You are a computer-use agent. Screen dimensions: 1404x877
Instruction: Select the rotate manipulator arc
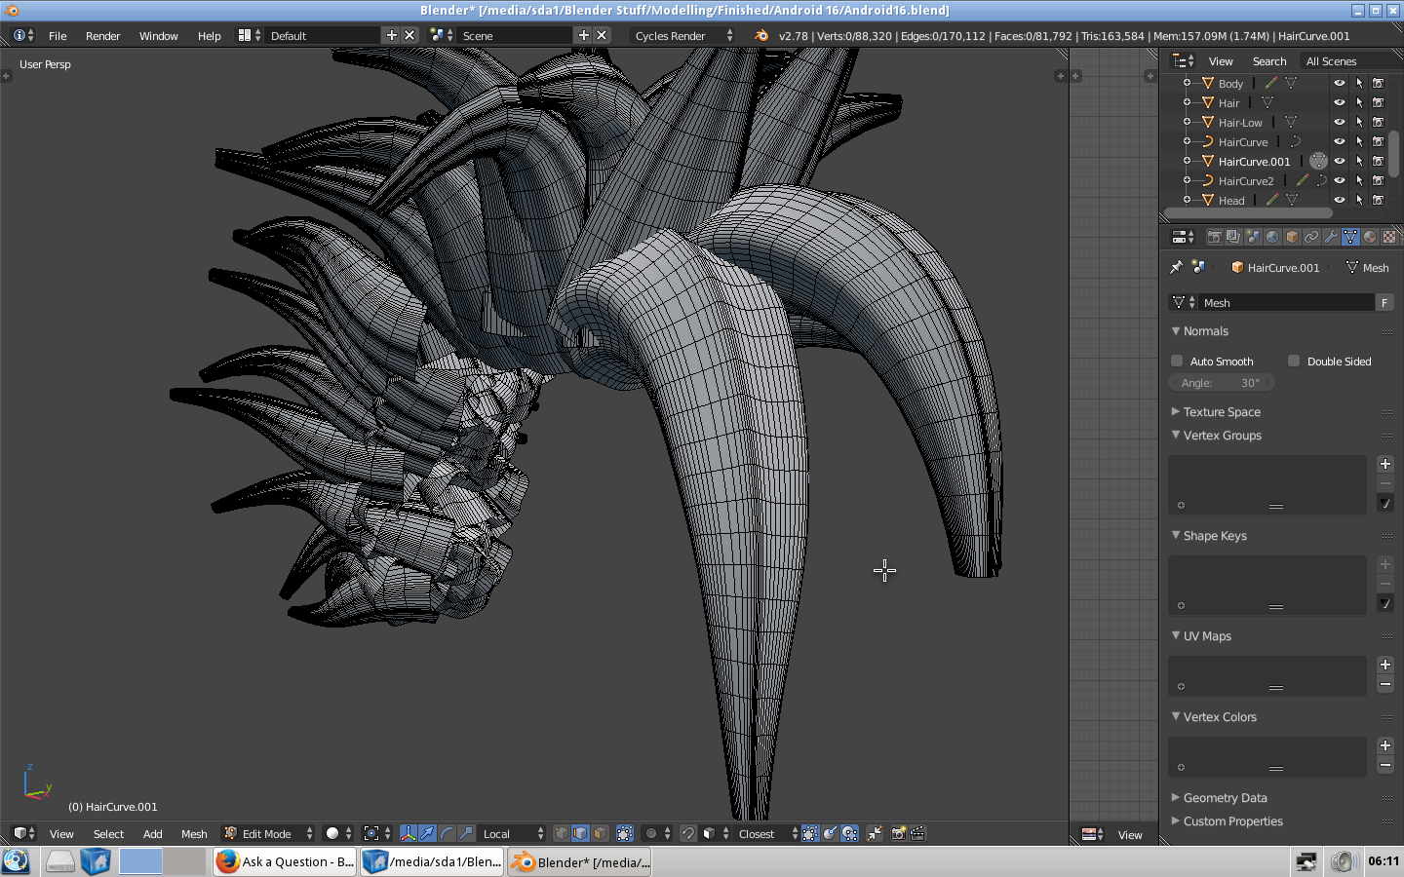(447, 833)
